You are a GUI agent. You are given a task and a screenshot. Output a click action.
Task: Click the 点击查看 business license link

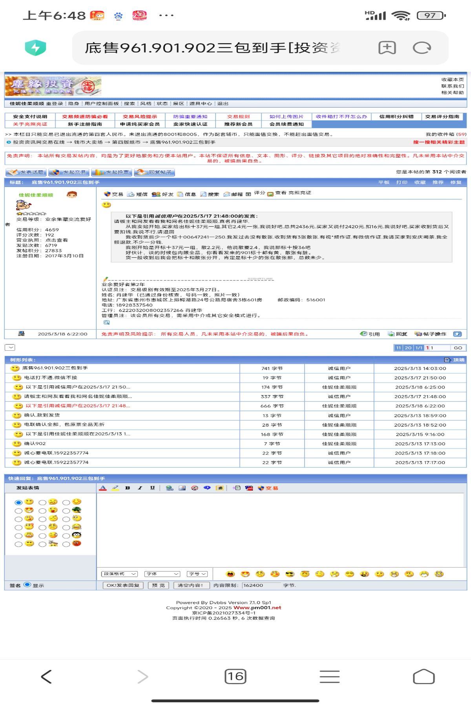click(57, 240)
